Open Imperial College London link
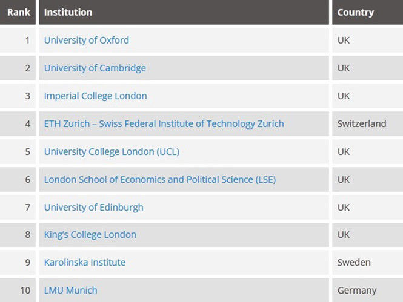This screenshot has width=403, height=302. (96, 96)
